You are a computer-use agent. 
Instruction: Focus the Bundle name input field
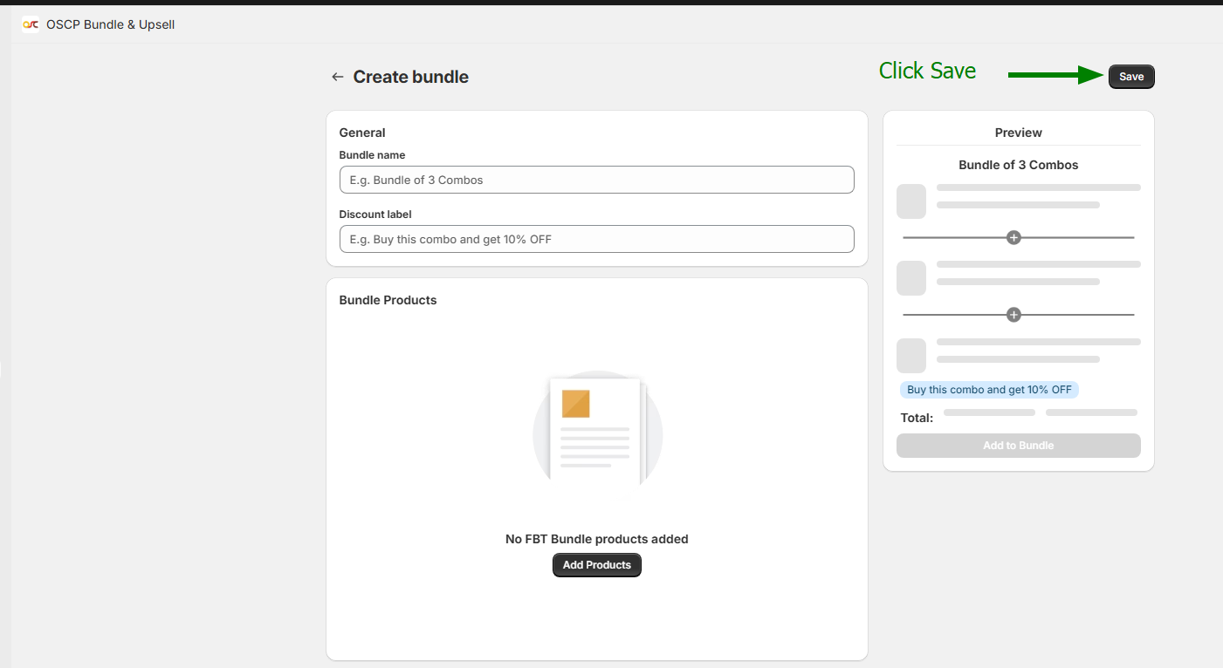596,180
